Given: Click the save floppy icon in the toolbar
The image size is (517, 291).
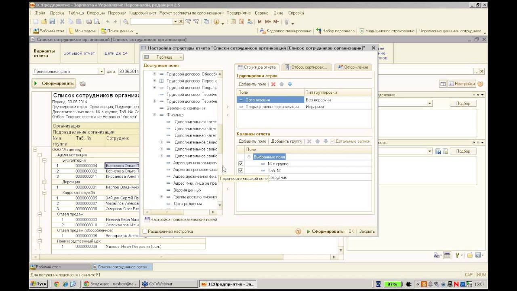Looking at the screenshot, I should pos(52,22).
